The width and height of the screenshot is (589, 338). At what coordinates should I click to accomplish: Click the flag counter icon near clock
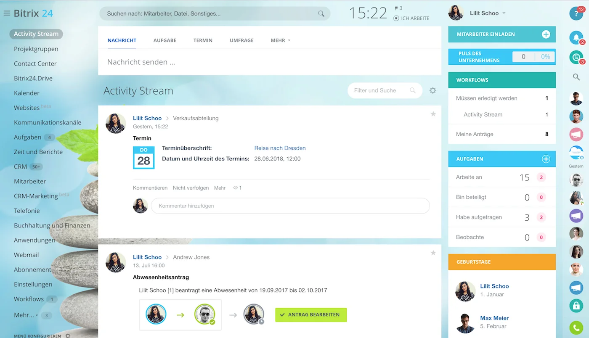(x=398, y=8)
